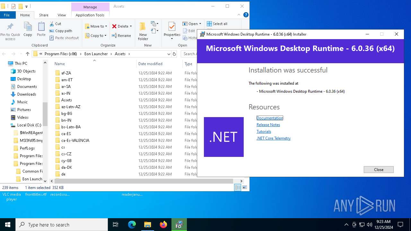Collapse the Explorer ribbon chevron
The height and width of the screenshot is (231, 411).
coord(239,15)
